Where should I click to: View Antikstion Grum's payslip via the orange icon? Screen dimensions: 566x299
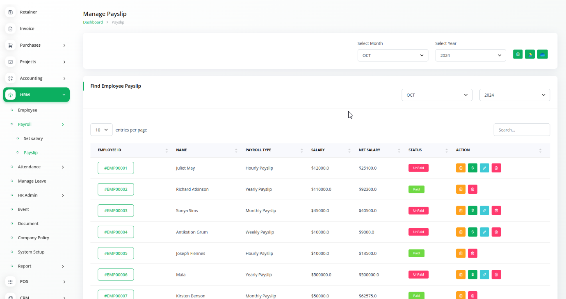pyautogui.click(x=461, y=232)
